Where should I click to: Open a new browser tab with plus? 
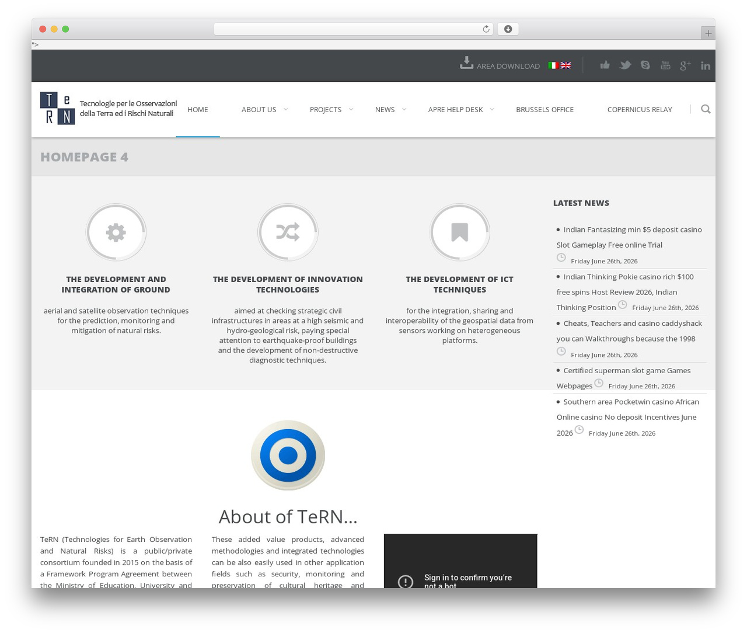click(x=708, y=33)
